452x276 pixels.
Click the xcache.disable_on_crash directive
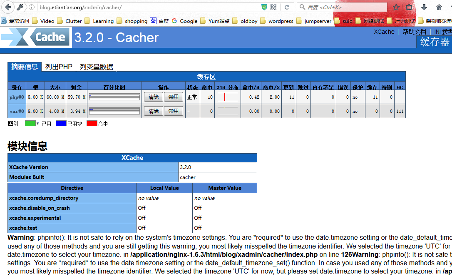tap(72, 208)
